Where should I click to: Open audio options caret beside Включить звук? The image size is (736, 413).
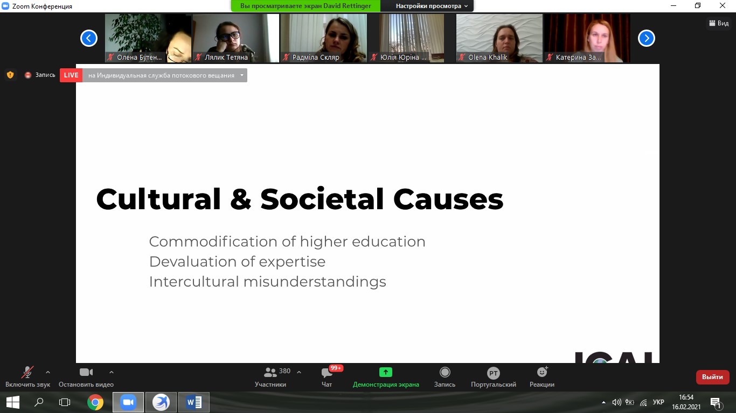[48, 372]
